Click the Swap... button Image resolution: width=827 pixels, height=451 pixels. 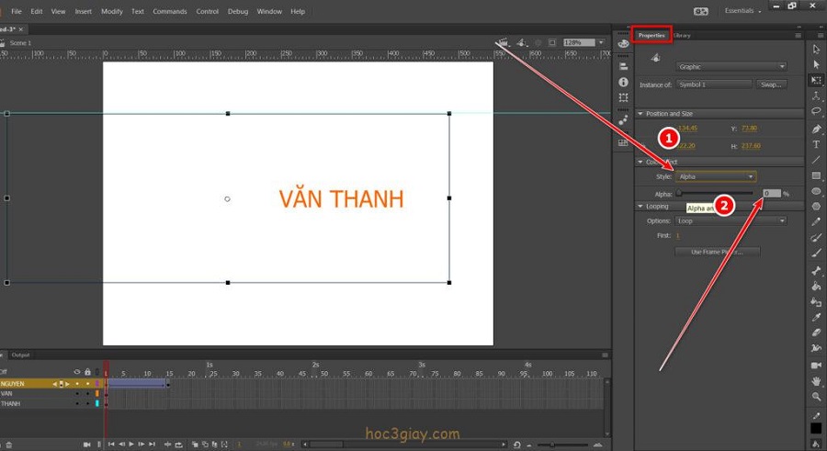771,85
